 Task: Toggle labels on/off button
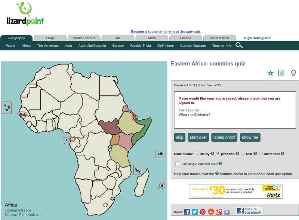224,137
